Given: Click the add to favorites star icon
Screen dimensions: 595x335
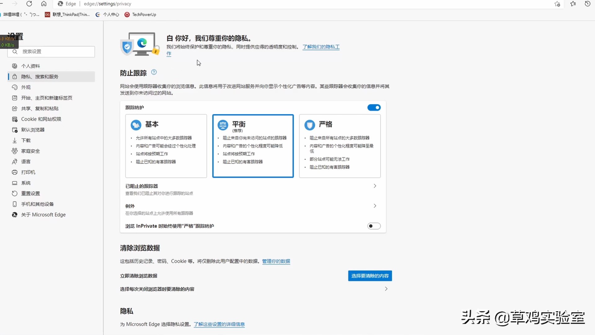Looking at the screenshot, I should click(557, 4).
